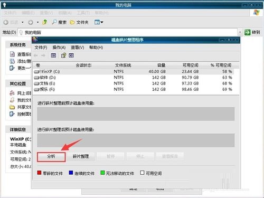Click the back arrow in Defragmenter toolbar
This screenshot has width=264, height=198.
(36, 55)
